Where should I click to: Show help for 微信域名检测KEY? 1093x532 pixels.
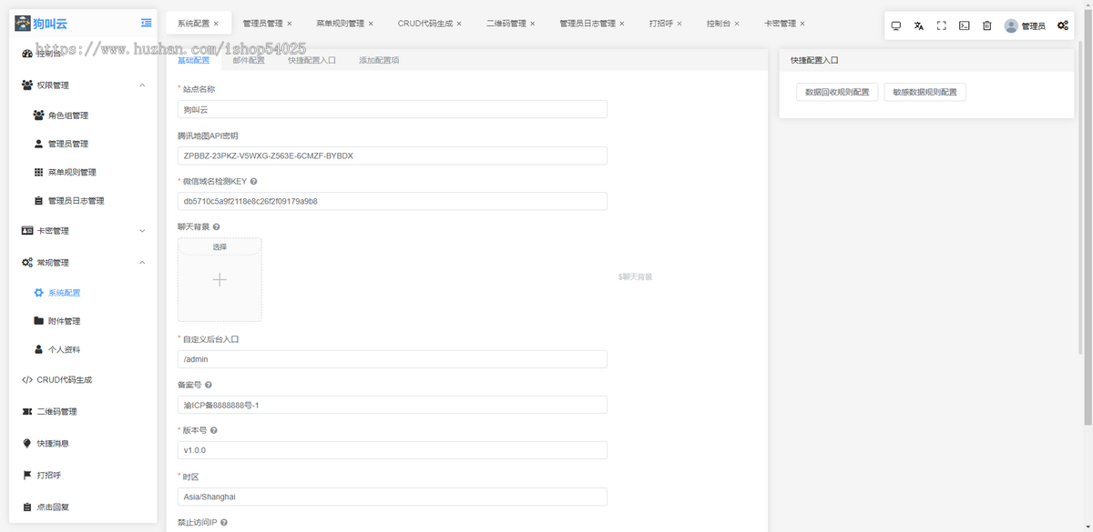pos(253,182)
